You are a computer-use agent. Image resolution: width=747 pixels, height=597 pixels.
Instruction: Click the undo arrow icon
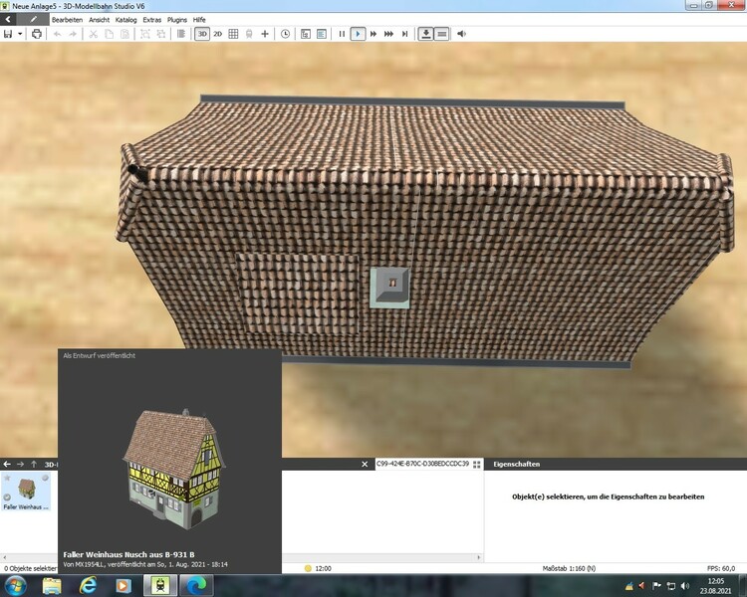click(57, 34)
